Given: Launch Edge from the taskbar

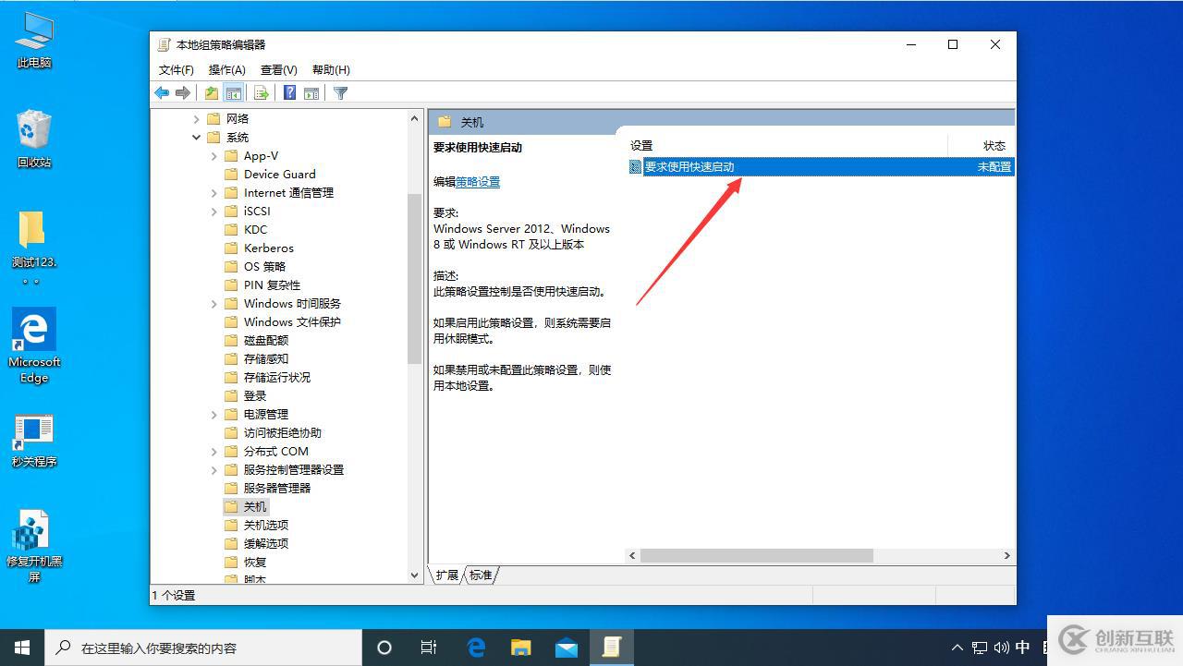Looking at the screenshot, I should (476, 648).
